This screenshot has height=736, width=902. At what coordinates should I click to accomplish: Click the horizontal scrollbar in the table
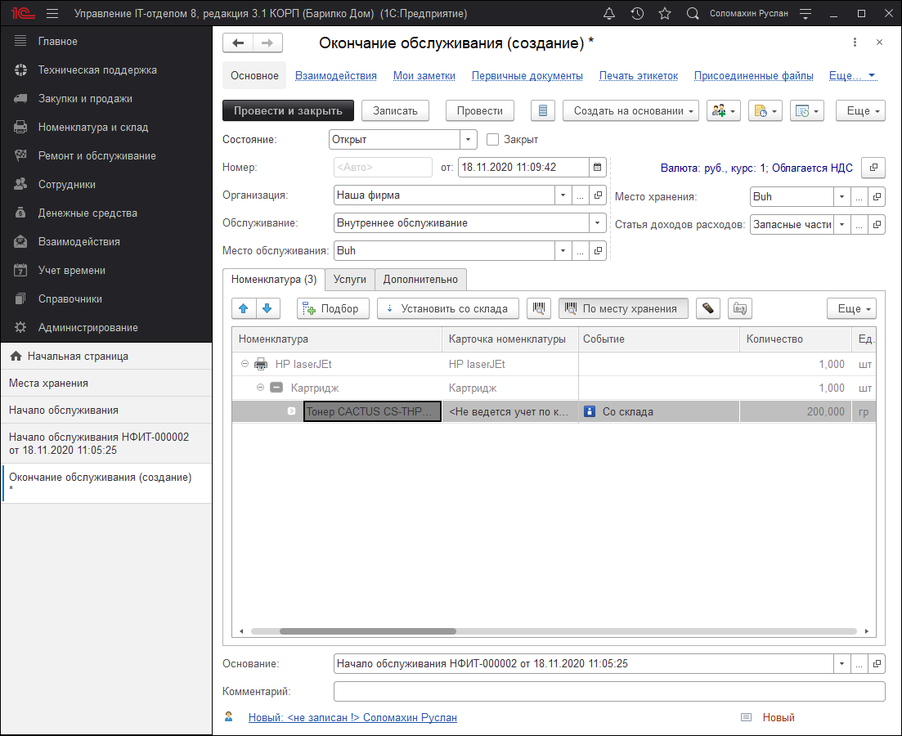click(x=368, y=631)
